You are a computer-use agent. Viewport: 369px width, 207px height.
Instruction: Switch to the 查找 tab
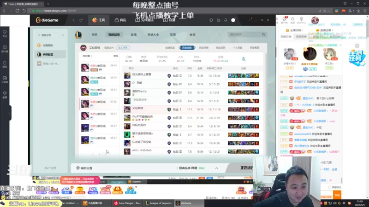(192, 34)
